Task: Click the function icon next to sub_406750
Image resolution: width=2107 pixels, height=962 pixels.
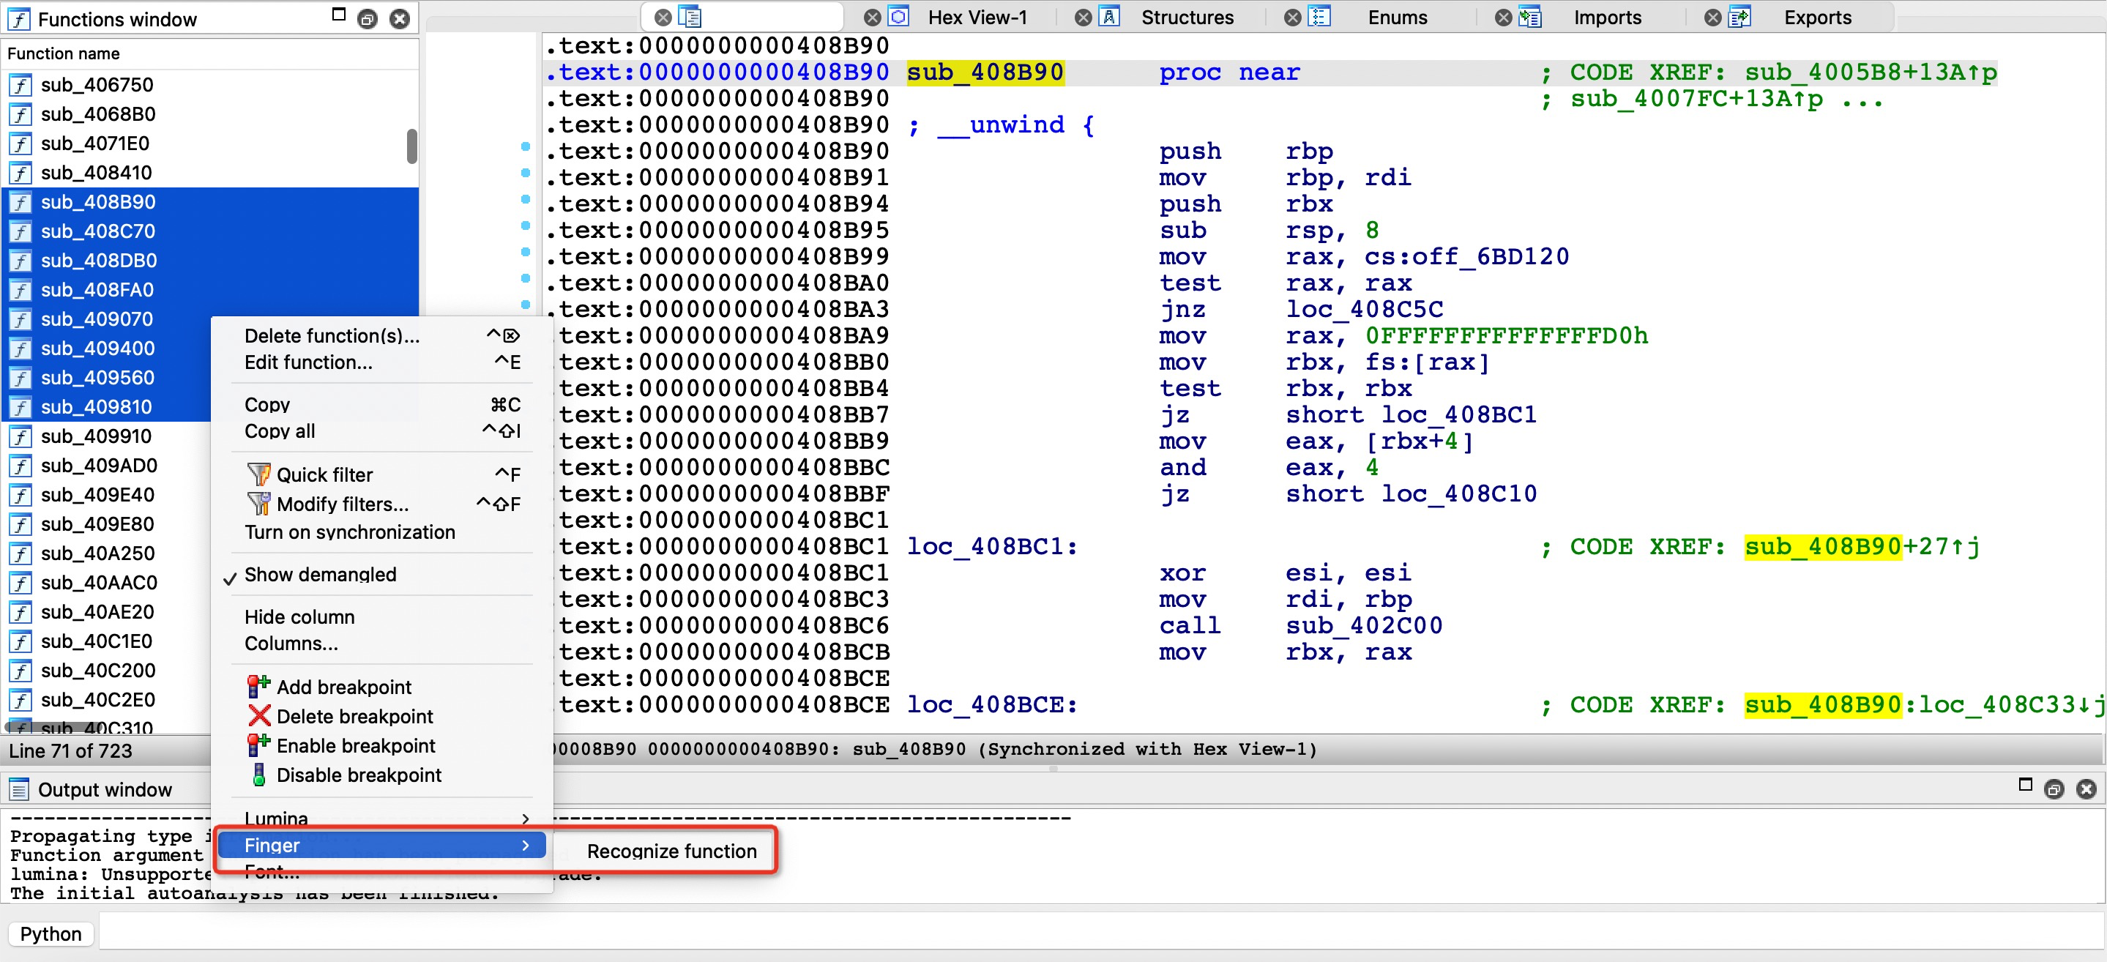Action: 20,85
